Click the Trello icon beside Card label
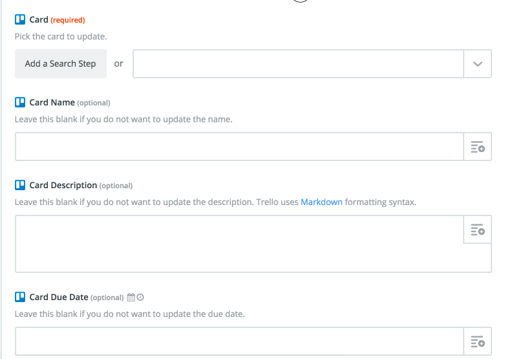 [20, 19]
